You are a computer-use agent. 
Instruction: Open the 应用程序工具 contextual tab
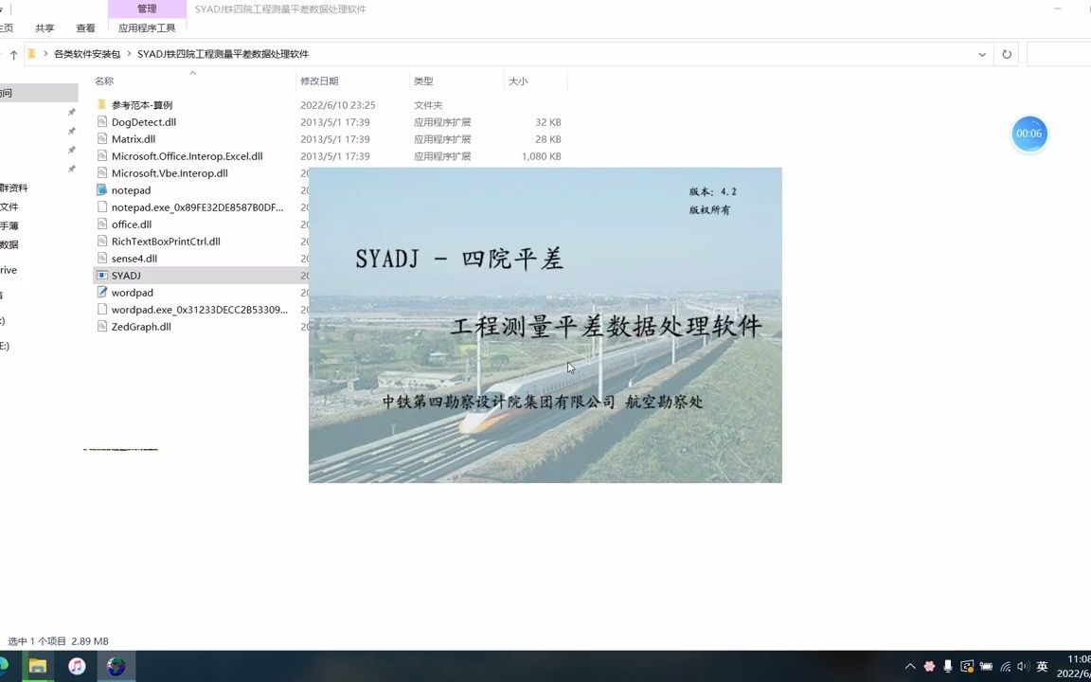tap(148, 27)
